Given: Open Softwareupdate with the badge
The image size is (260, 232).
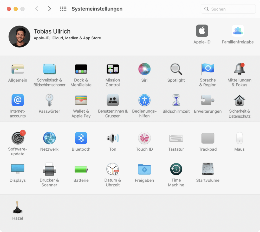Looking at the screenshot, I should click(x=18, y=138).
